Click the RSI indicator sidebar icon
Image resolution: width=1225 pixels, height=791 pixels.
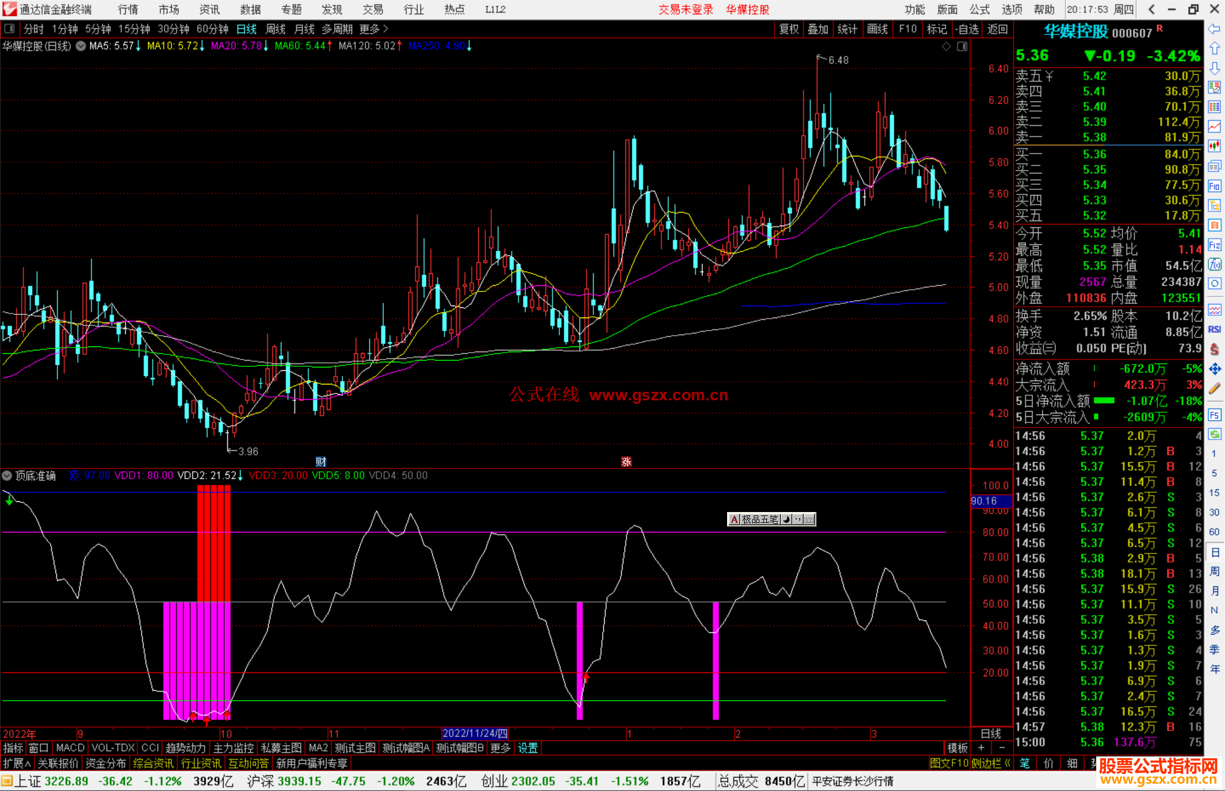1214,329
